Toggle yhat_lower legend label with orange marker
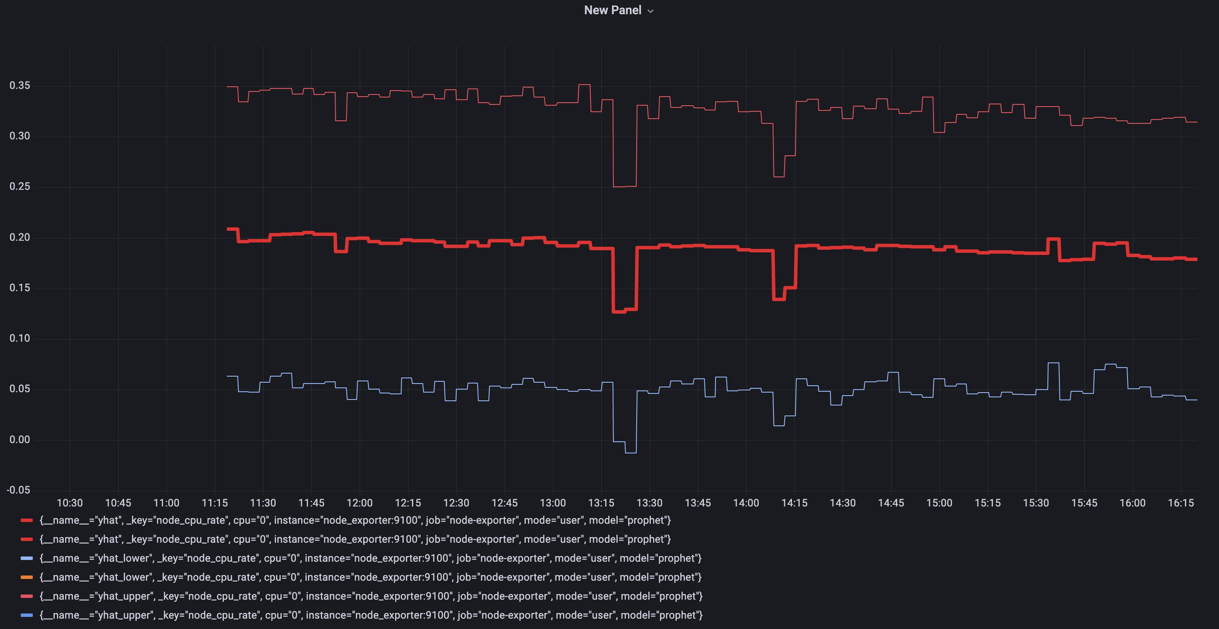 371,577
